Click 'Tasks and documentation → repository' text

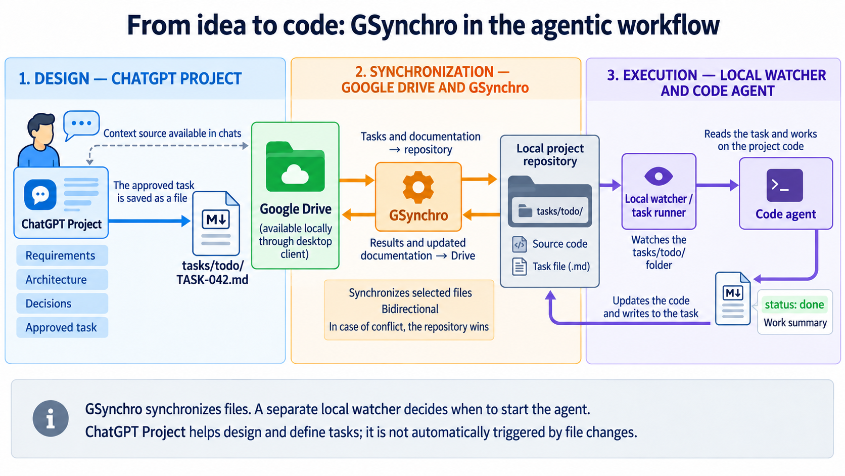tap(420, 143)
